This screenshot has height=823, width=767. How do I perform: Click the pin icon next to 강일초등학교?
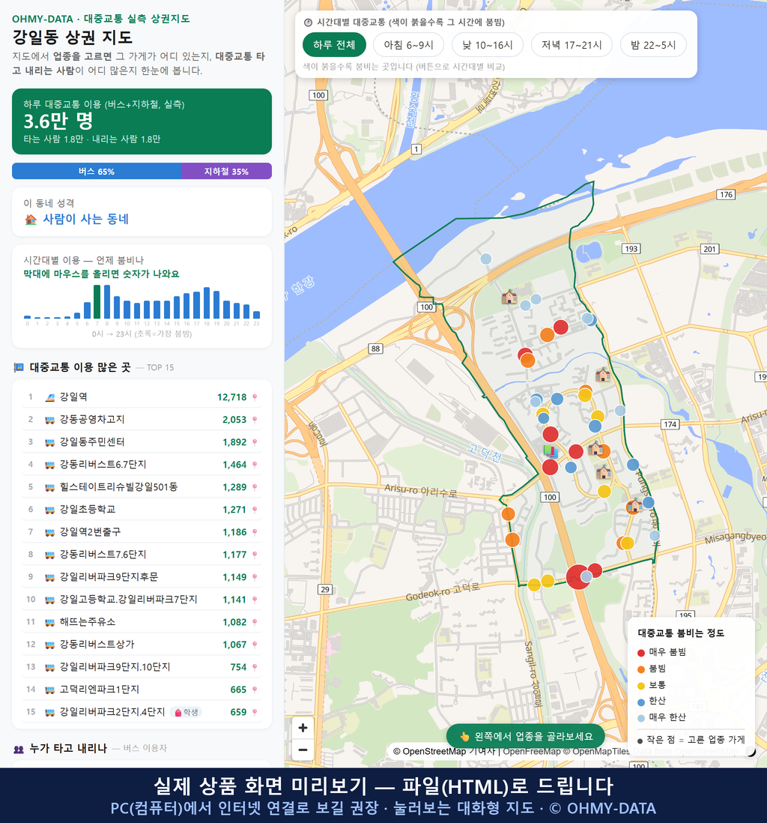pos(255,510)
